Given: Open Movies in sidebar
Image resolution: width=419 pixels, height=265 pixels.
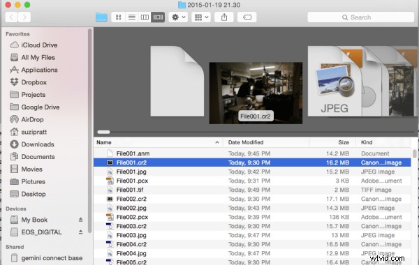Looking at the screenshot, I should click(27, 169).
